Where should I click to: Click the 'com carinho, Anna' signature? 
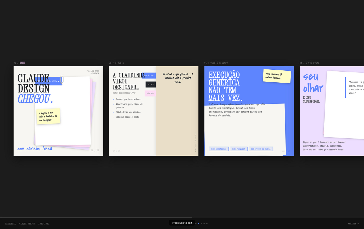coord(35,149)
